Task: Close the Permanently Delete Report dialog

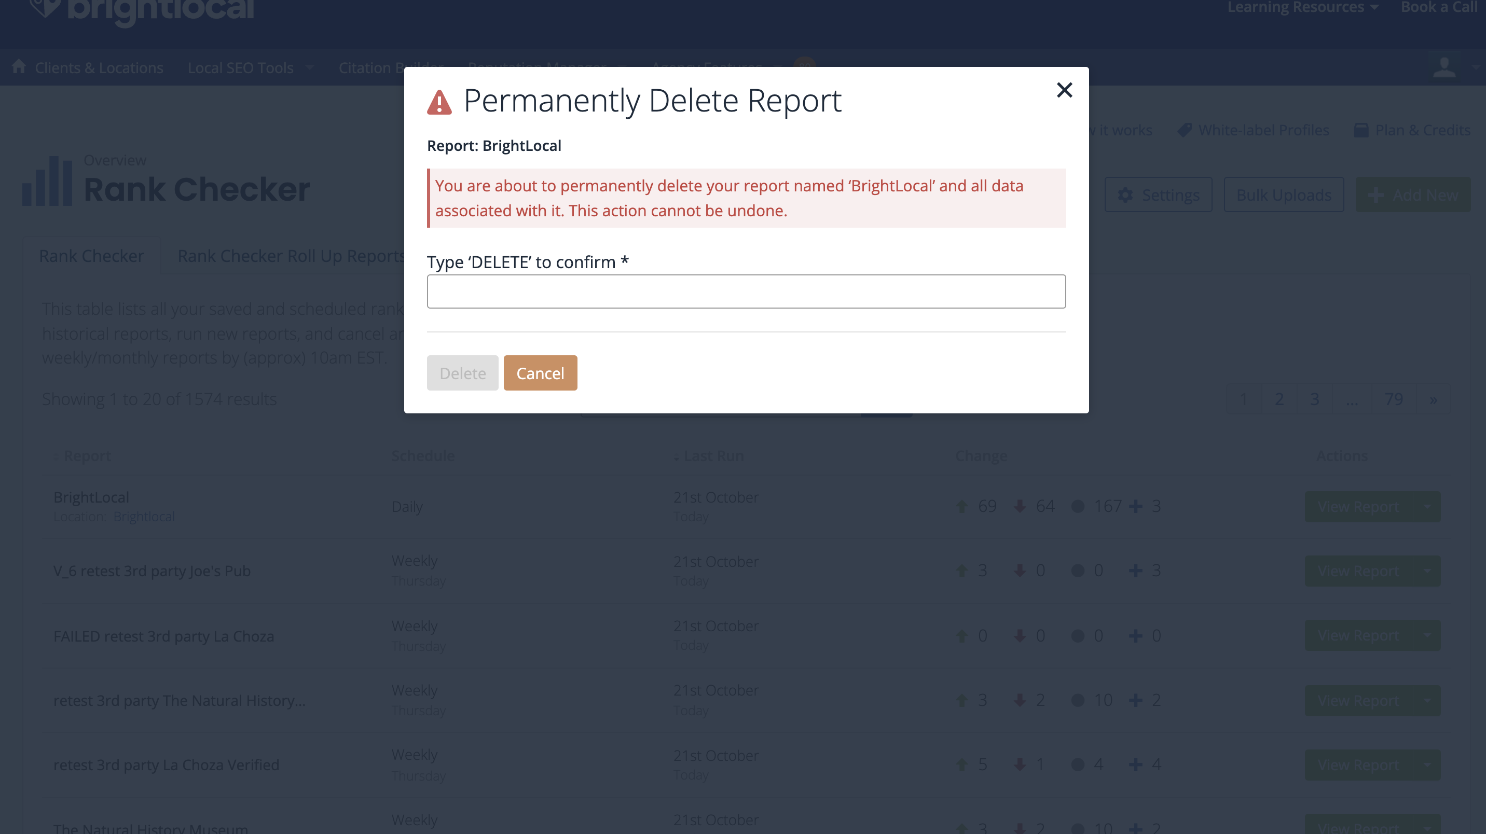Action: click(1064, 90)
